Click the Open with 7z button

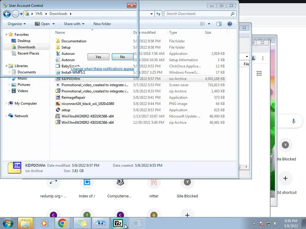(x=42, y=24)
